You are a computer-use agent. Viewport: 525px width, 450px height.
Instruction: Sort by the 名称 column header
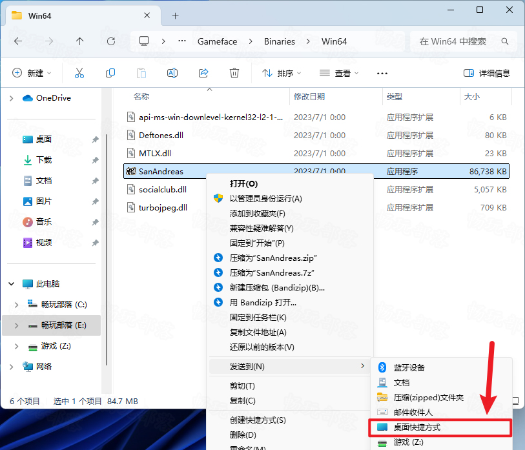(x=141, y=96)
